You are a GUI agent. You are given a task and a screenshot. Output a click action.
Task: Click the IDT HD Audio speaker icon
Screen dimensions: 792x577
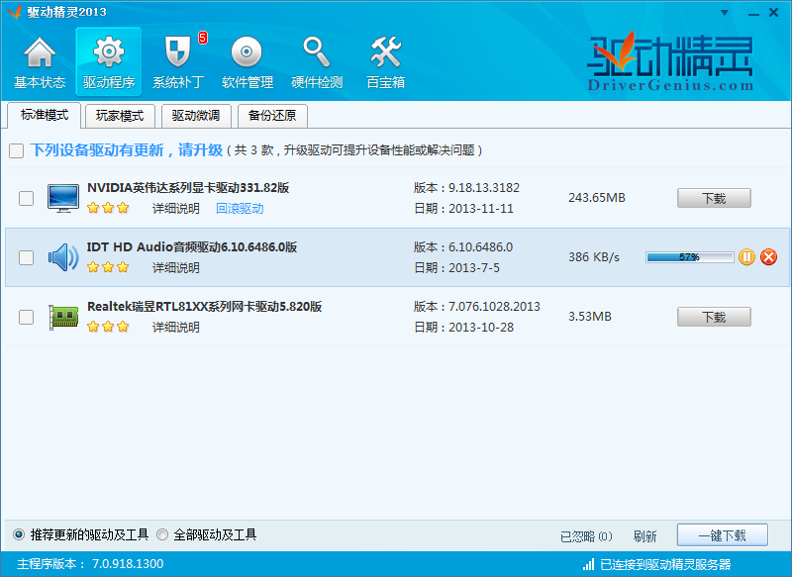coord(63,257)
